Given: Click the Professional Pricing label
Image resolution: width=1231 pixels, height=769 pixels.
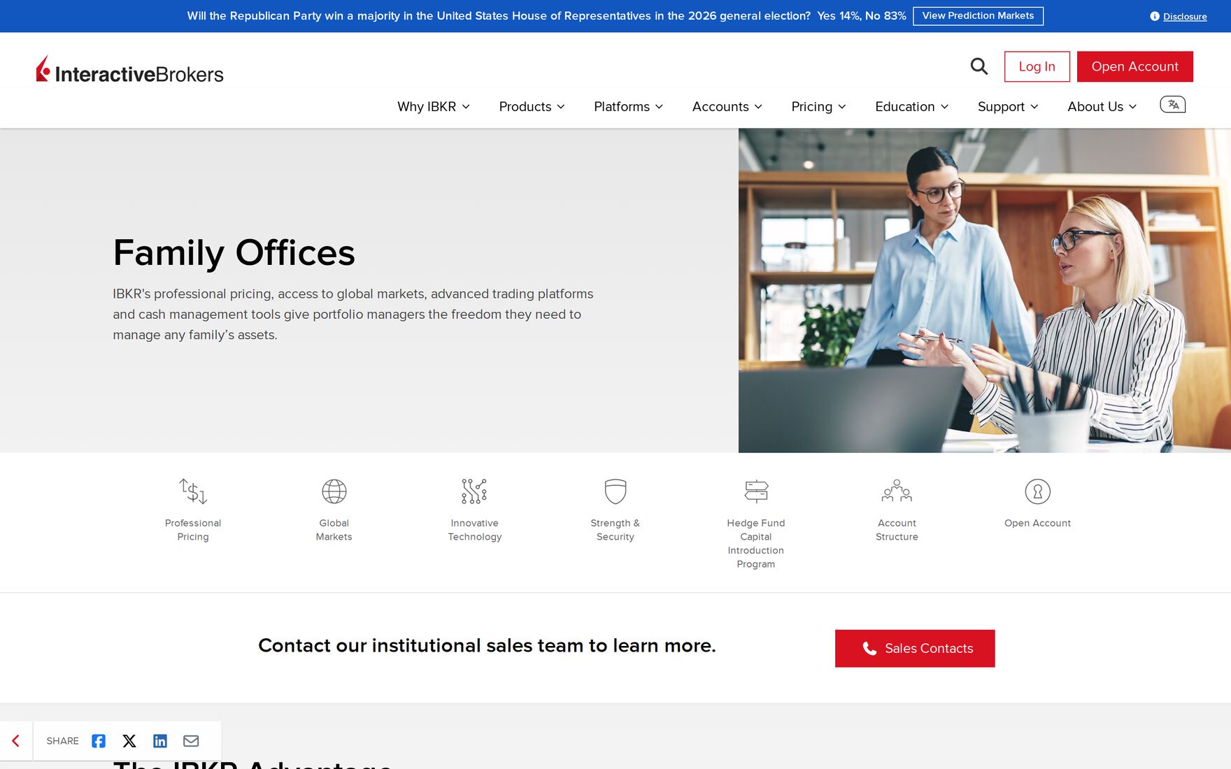Looking at the screenshot, I should (193, 530).
